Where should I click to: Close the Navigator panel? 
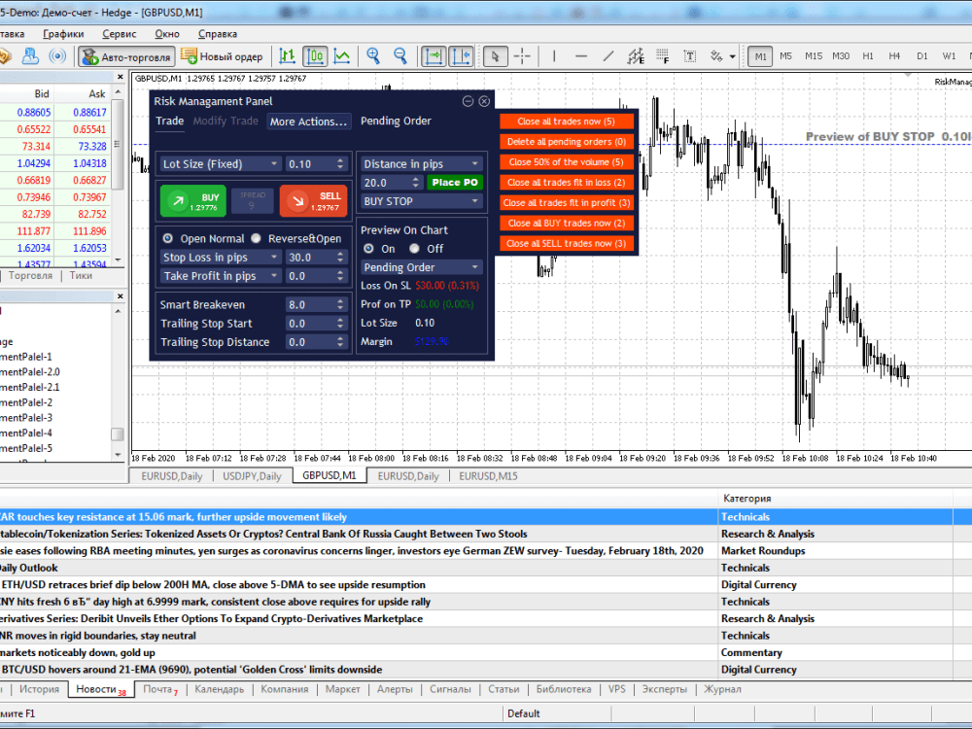tap(121, 296)
